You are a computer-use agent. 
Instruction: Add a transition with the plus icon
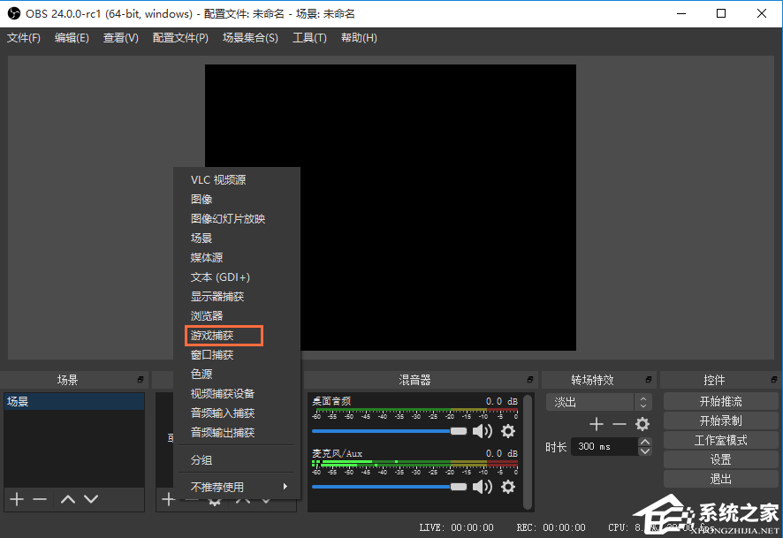[597, 424]
